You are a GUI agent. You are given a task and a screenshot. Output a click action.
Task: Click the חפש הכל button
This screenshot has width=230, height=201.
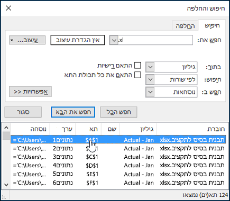point(118,112)
